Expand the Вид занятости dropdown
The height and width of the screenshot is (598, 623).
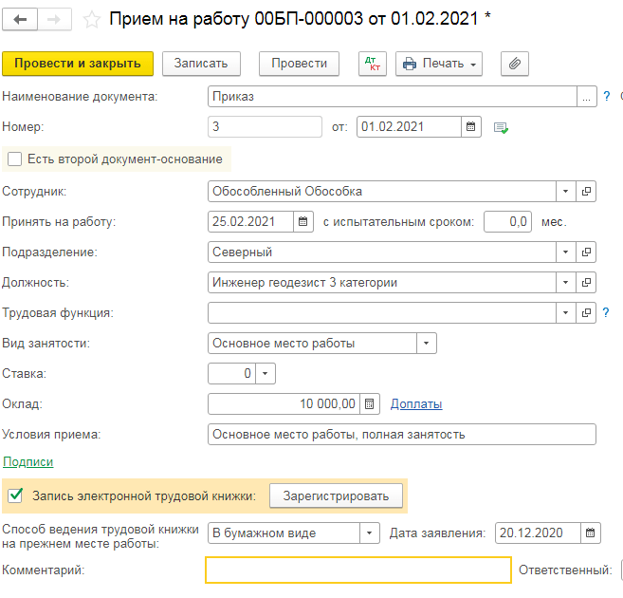coord(427,344)
